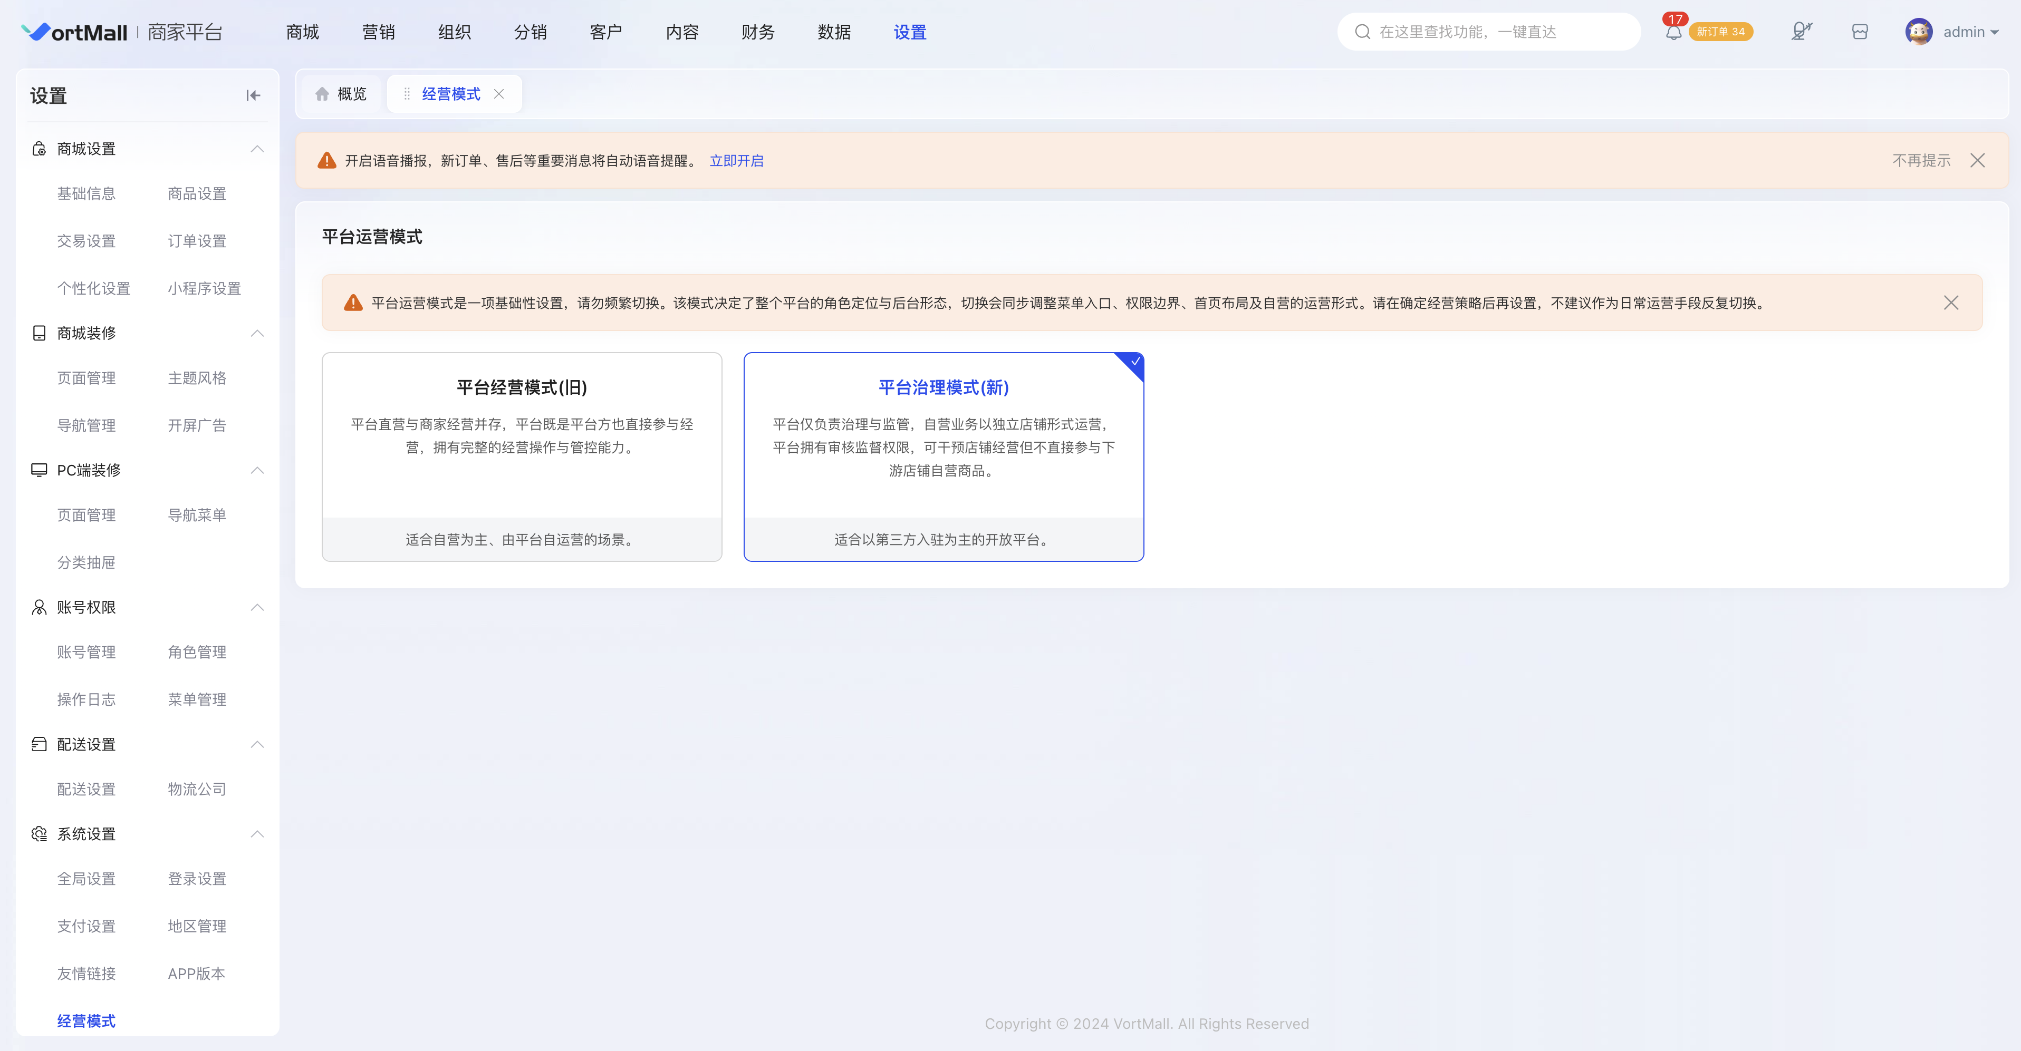Select the 平台经营模式(旧) card
The width and height of the screenshot is (2021, 1051).
point(522,456)
